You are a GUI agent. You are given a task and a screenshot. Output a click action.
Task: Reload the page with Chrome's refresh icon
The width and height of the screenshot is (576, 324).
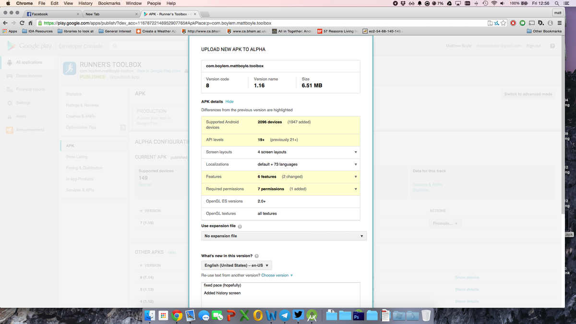point(22,23)
